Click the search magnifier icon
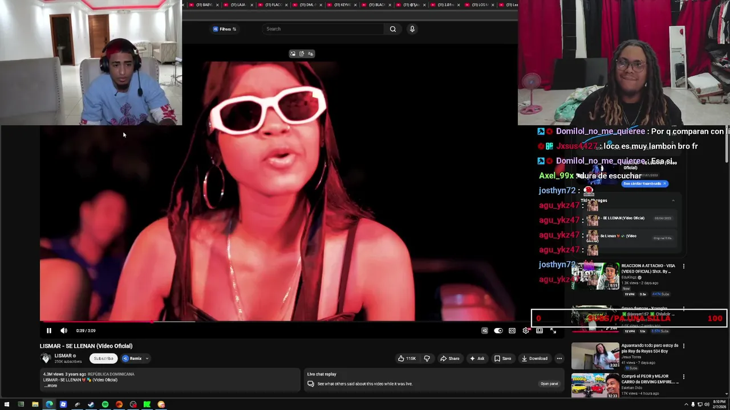The image size is (730, 410). tap(393, 29)
